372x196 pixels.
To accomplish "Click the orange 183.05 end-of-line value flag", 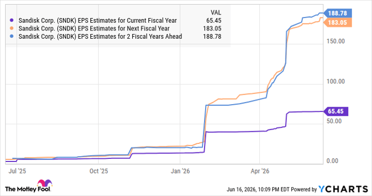I will [x=337, y=22].
